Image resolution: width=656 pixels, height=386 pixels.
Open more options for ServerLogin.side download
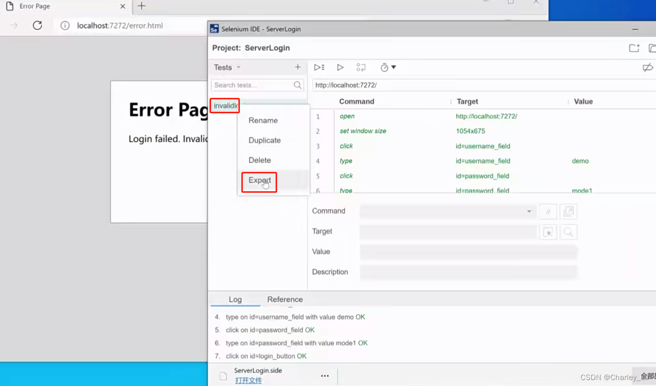[x=325, y=376]
